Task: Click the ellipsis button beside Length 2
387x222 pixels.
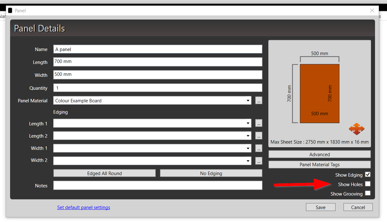Action: click(x=259, y=136)
